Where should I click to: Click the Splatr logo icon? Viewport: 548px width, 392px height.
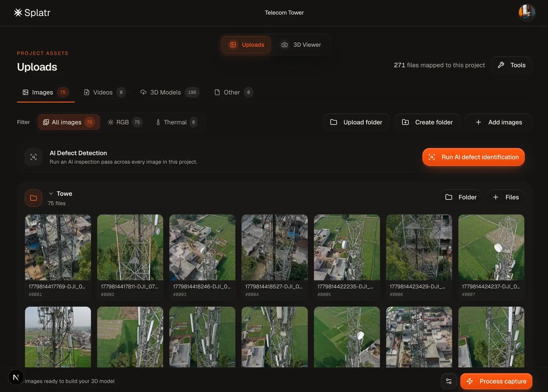(x=18, y=13)
